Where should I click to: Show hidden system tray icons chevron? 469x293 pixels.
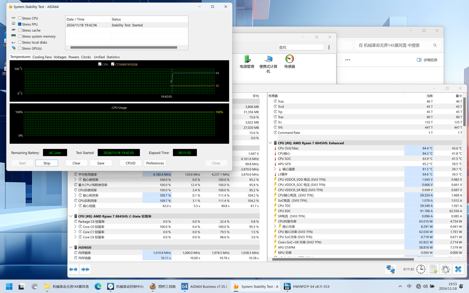(x=400, y=286)
